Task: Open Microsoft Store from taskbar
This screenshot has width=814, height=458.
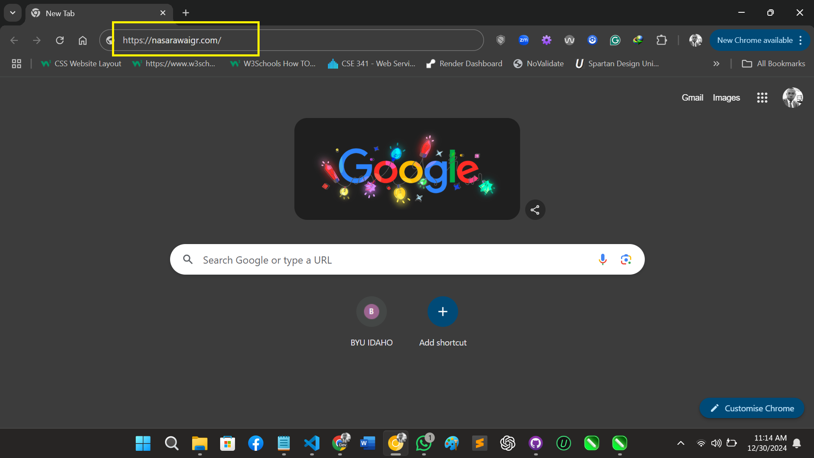Action: pyautogui.click(x=228, y=444)
